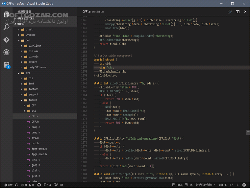Open issues indicator showing 10
The width and height of the screenshot is (250, 188).
click(58, 185)
